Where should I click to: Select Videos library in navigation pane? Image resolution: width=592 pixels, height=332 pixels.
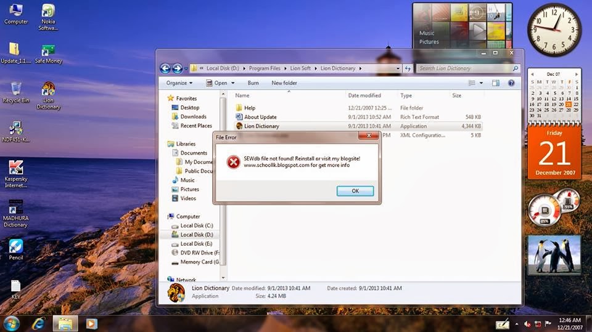click(x=188, y=198)
